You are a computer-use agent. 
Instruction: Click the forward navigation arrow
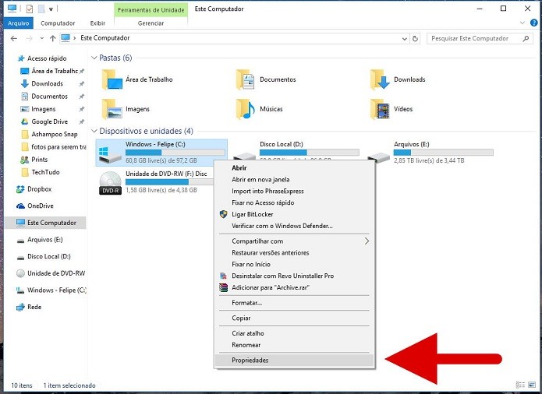click(30, 39)
